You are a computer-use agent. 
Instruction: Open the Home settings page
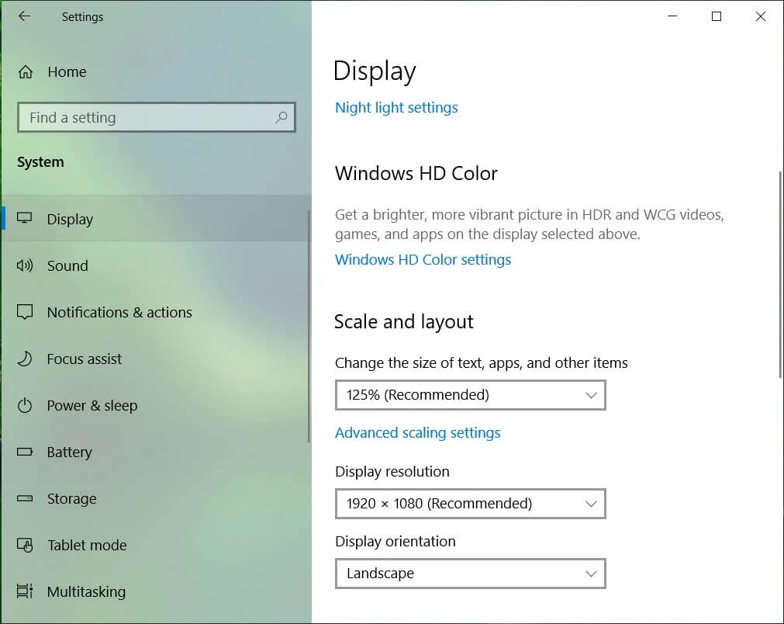pos(156,72)
